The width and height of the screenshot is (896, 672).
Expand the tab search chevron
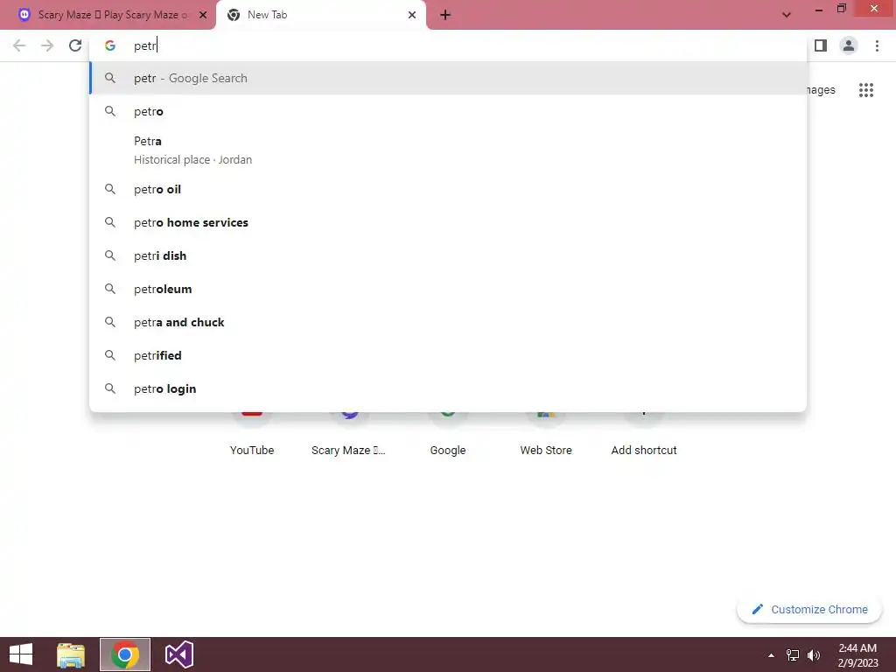(787, 15)
